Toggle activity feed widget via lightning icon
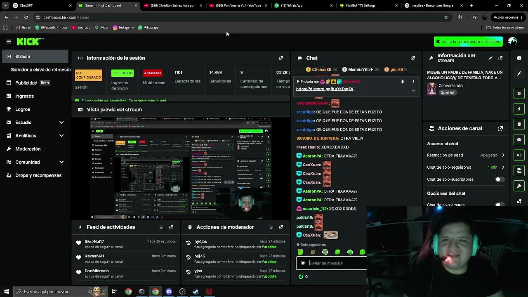 [x=519, y=109]
